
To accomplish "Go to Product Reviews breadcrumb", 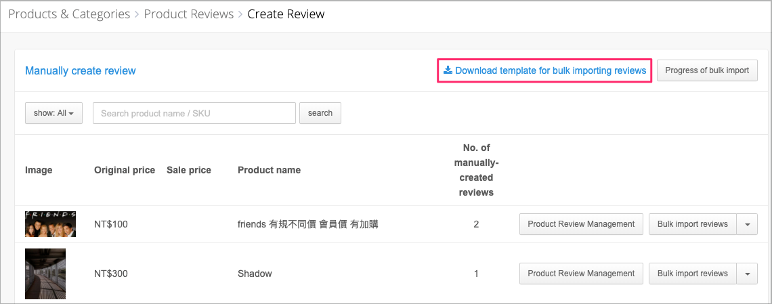I will point(188,14).
